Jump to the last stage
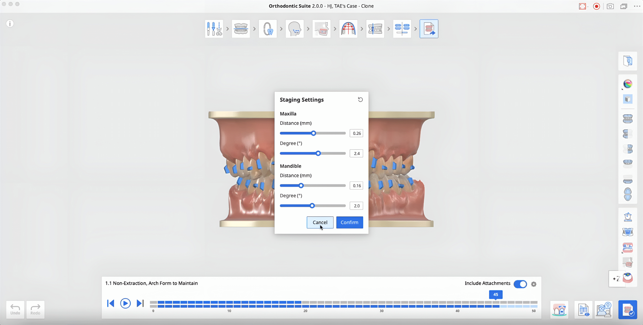This screenshot has height=325, width=643. tap(140, 303)
